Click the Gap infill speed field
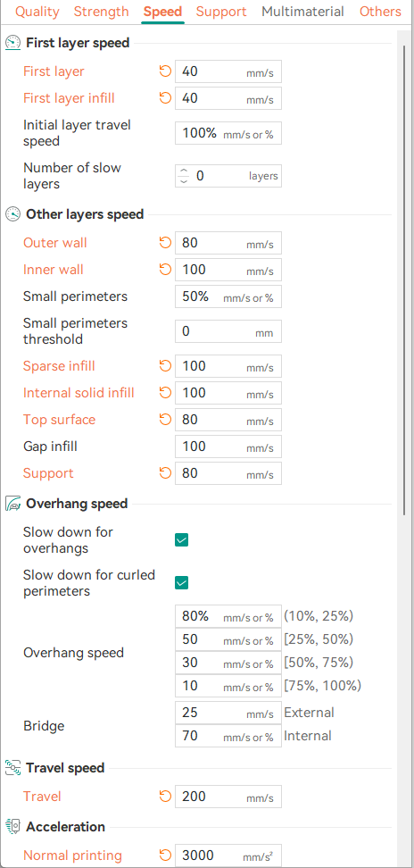This screenshot has height=868, width=414. click(x=228, y=447)
